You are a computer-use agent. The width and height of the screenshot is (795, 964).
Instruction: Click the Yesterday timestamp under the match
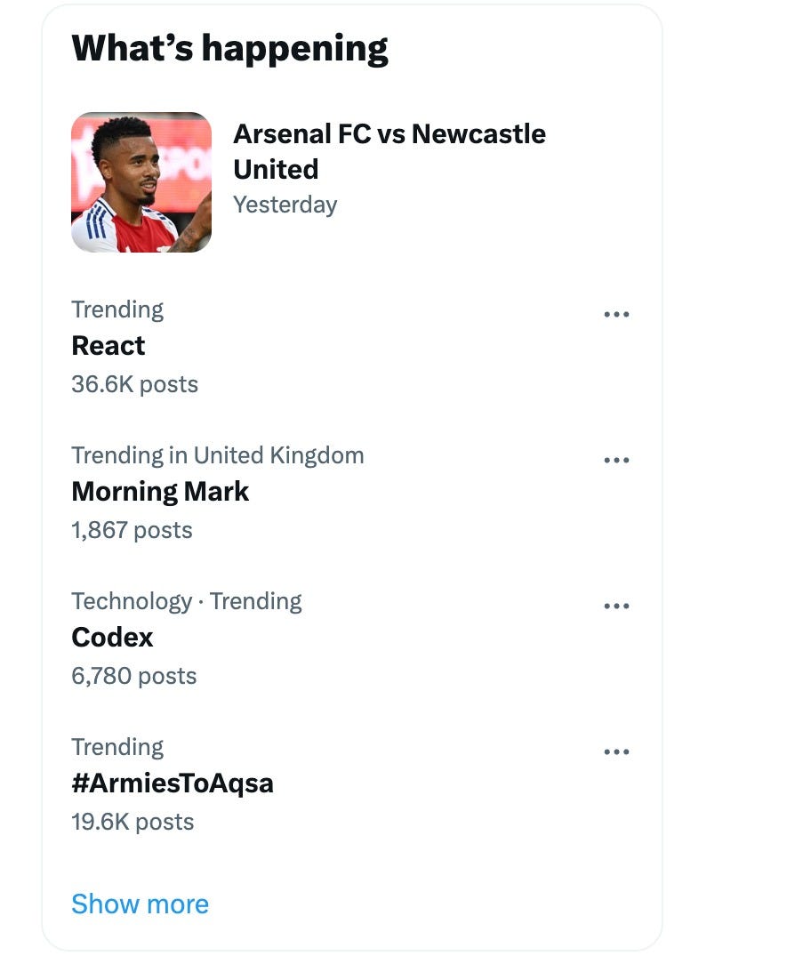click(x=285, y=205)
